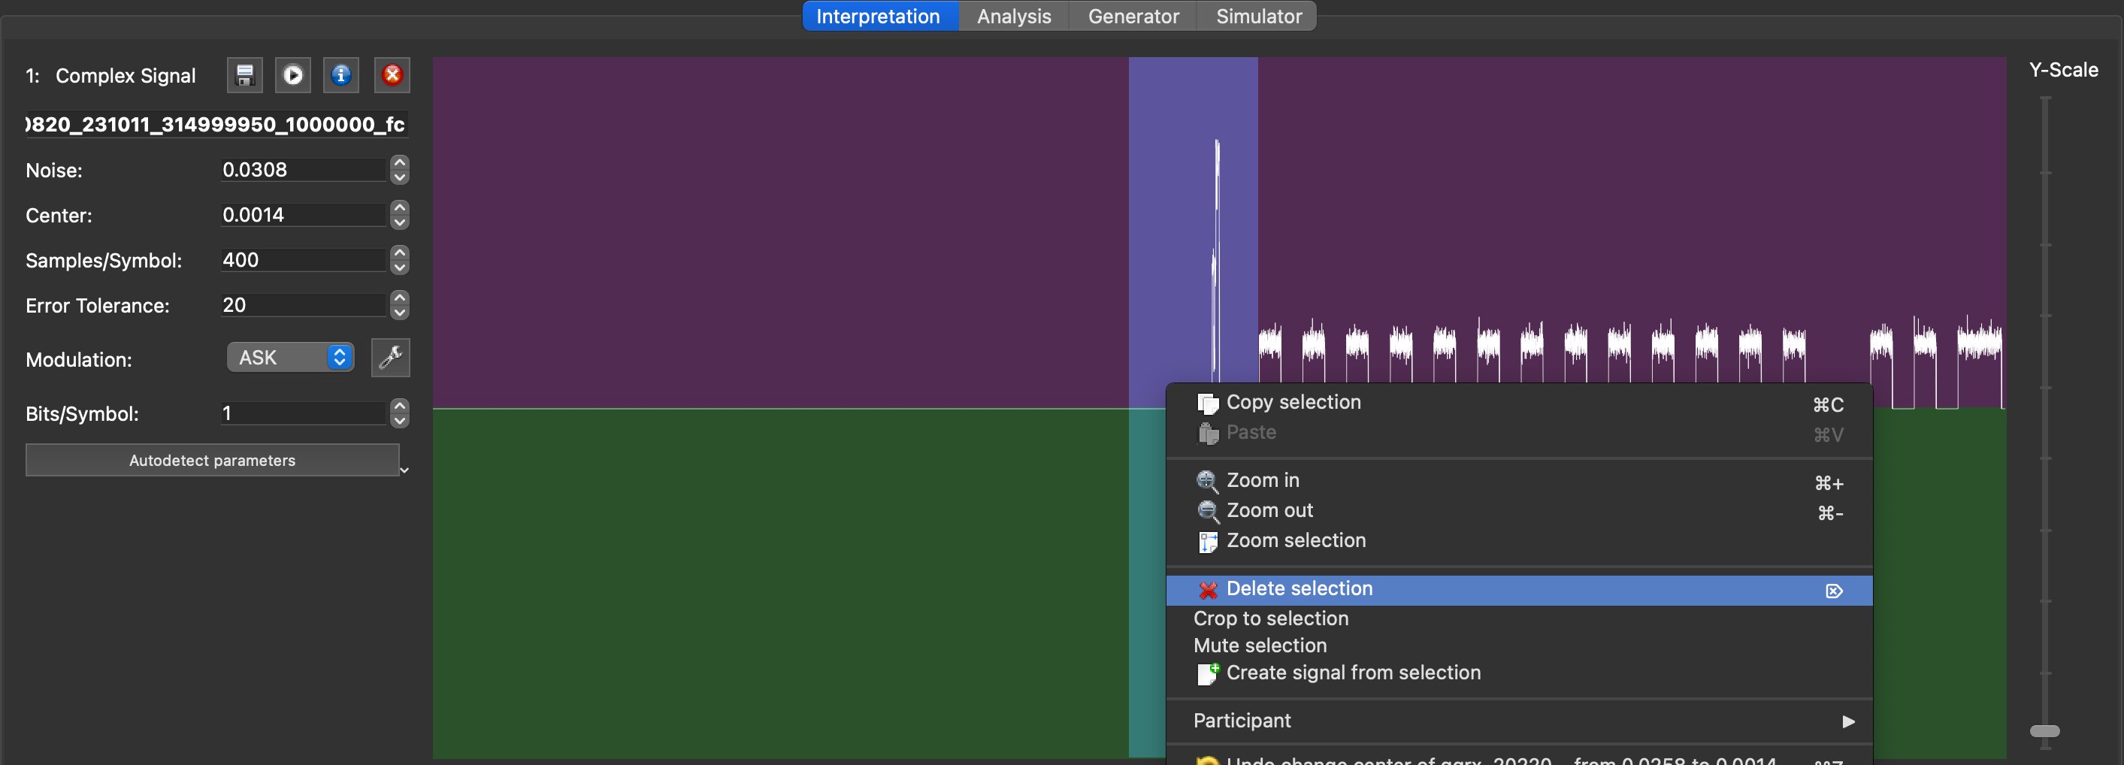The height and width of the screenshot is (765, 2124).
Task: Decrease the Noise value with down arrow
Action: tap(400, 177)
